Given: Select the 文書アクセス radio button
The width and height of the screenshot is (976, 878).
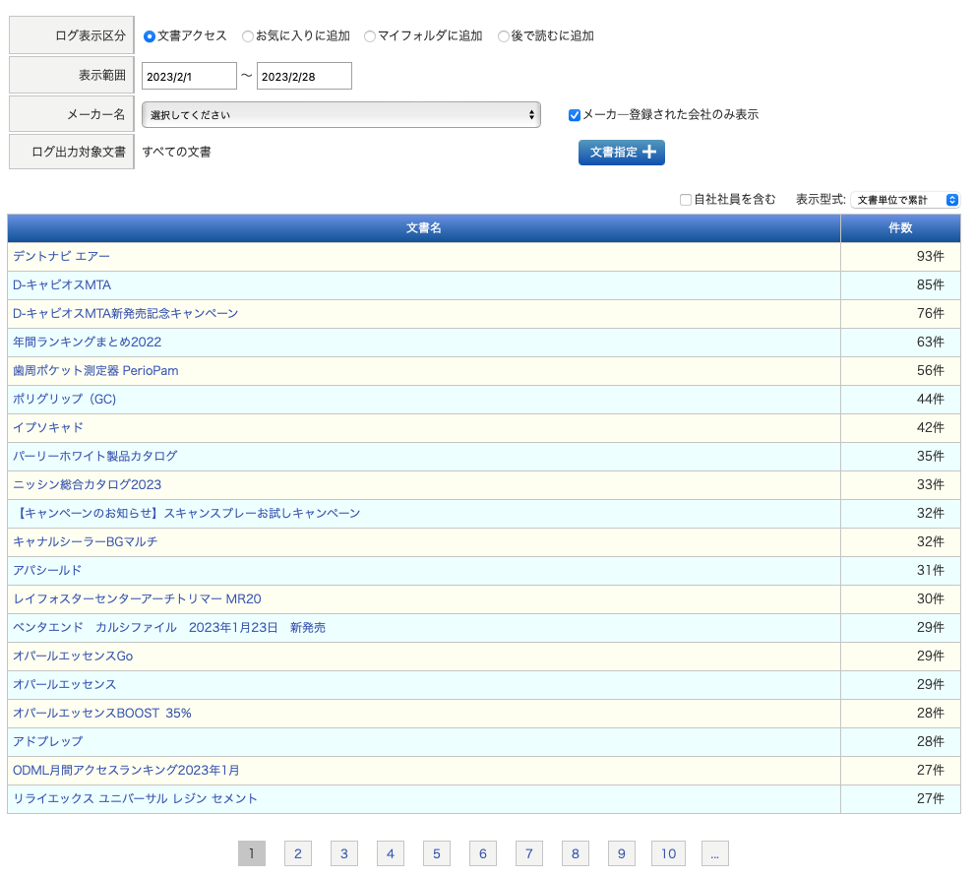Looking at the screenshot, I should [x=149, y=36].
